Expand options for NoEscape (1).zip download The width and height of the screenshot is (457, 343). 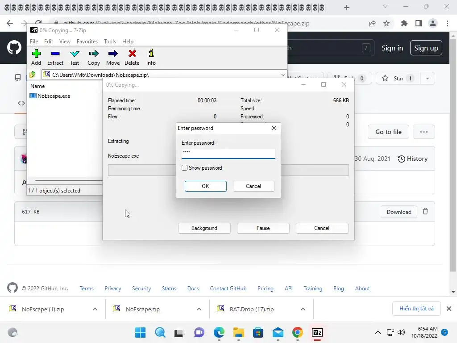click(95, 309)
